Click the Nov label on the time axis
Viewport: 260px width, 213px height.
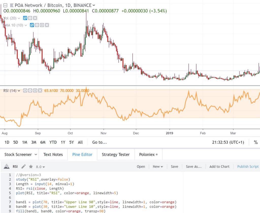click(x=104, y=133)
